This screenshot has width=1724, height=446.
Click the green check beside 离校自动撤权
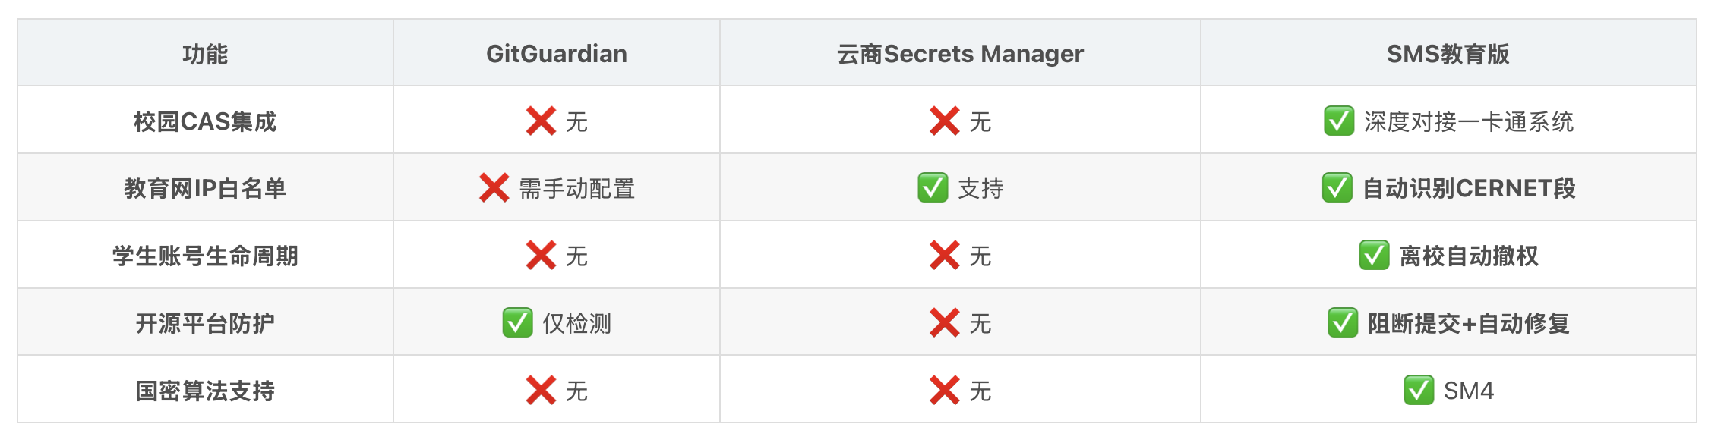[1375, 256]
